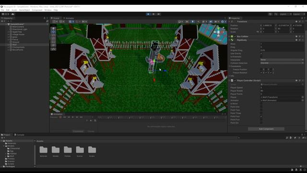This screenshot has width=307, height=173.
Task: Click the Pause button in the toolbar
Action: [153, 14]
